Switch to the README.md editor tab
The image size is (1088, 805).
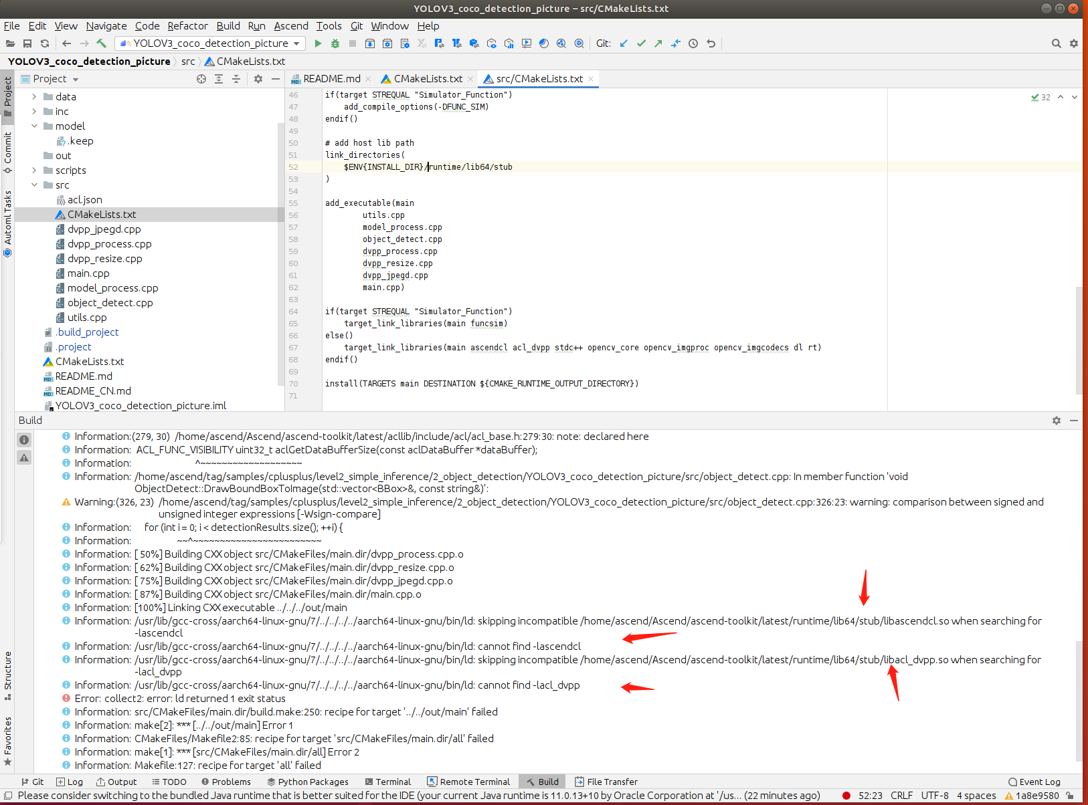tap(331, 79)
